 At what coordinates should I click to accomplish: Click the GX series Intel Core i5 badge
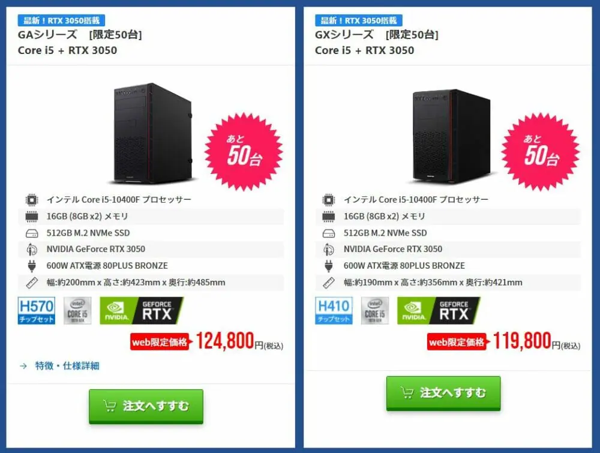coord(374,311)
